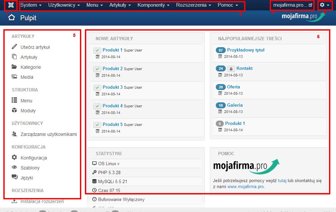Click the speech bubble icon beside Języki
The width and height of the screenshot is (336, 212).
pyautogui.click(x=14, y=177)
